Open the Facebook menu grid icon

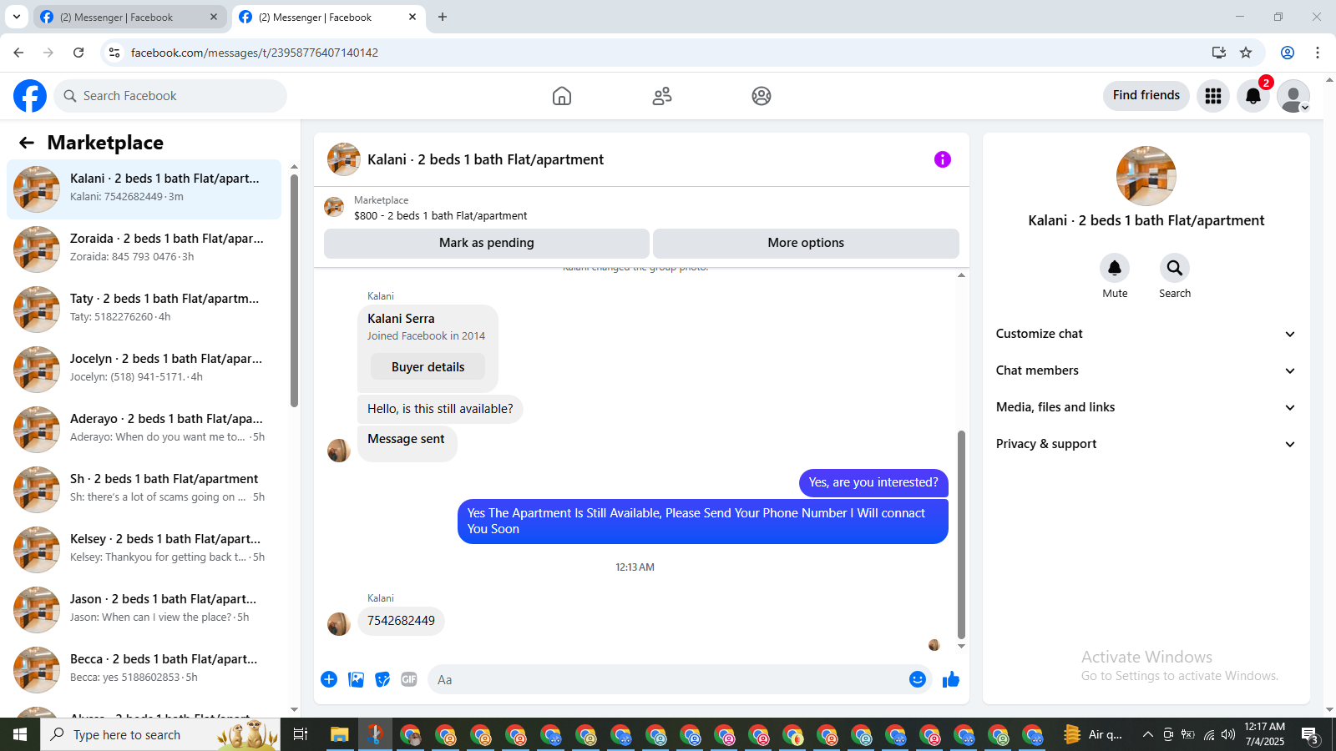click(1213, 96)
